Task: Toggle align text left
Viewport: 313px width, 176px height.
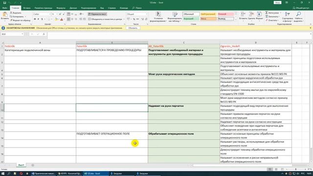Action: (x=68, y=19)
